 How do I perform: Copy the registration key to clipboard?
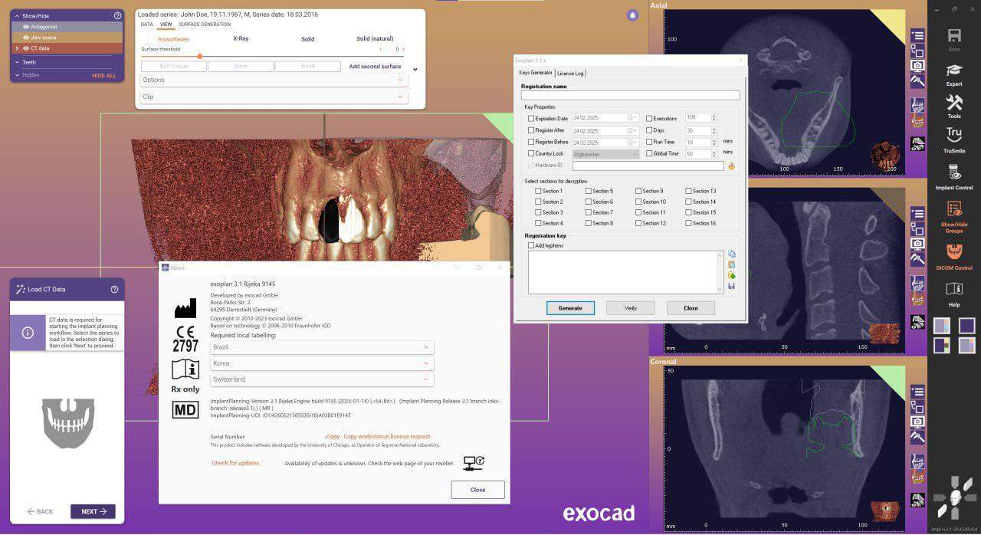pyautogui.click(x=732, y=254)
